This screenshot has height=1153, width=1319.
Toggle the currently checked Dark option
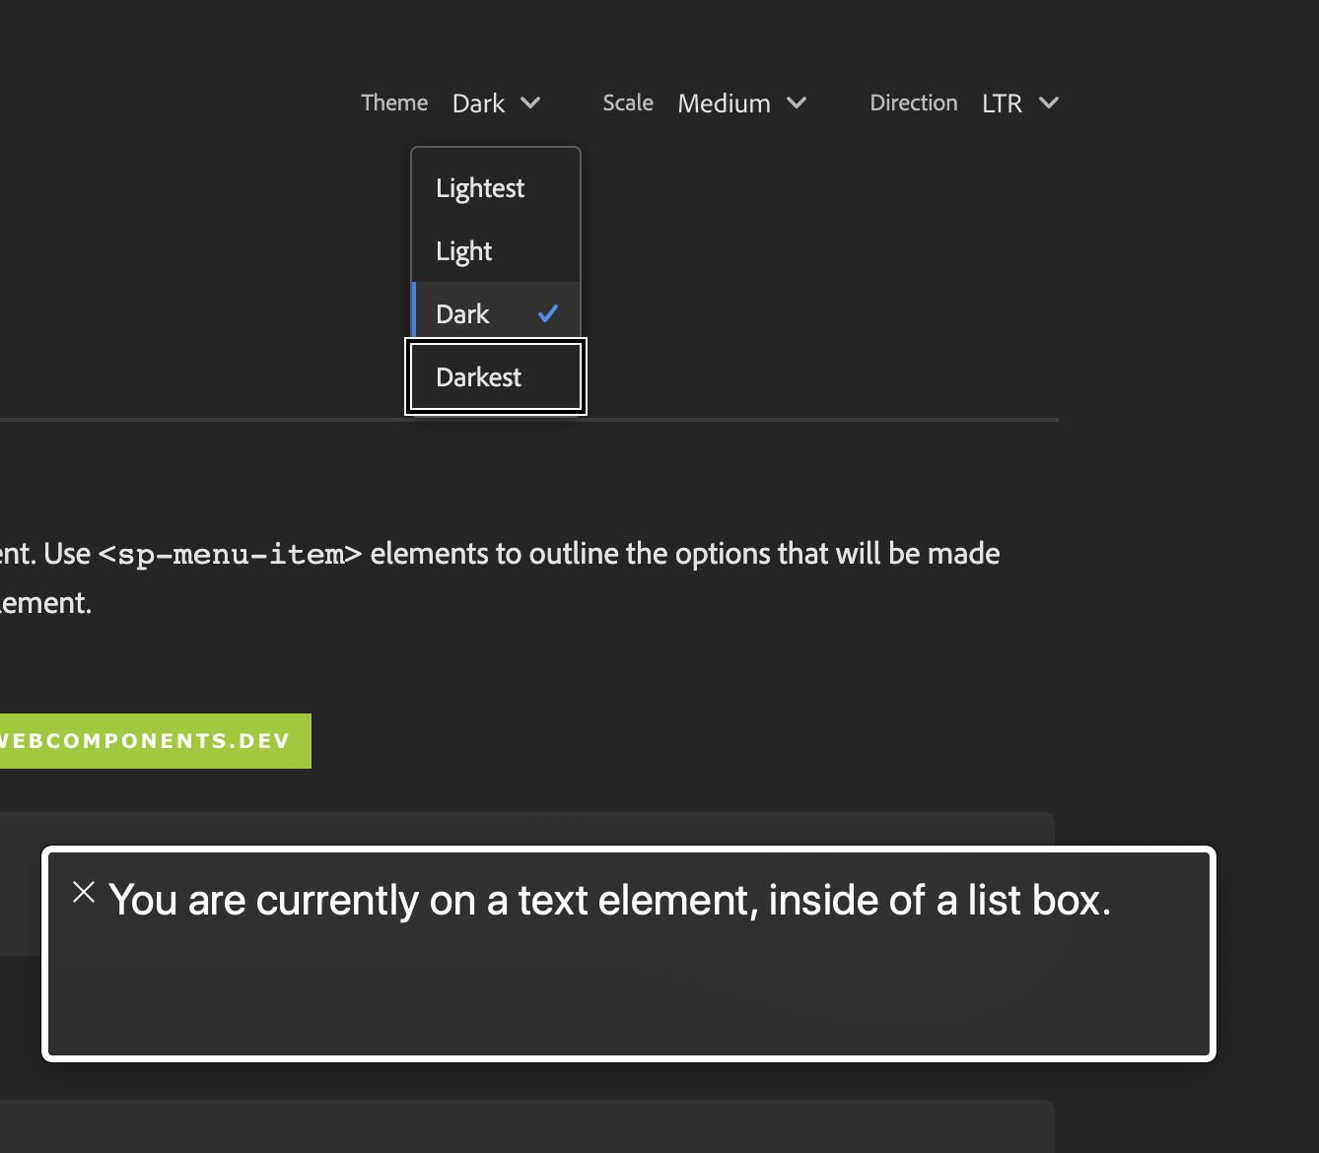tap(463, 312)
